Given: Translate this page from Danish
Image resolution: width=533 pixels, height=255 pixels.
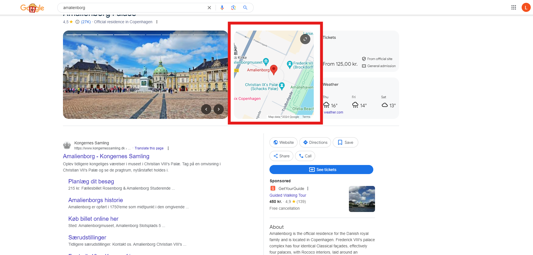Looking at the screenshot, I should tap(149, 148).
